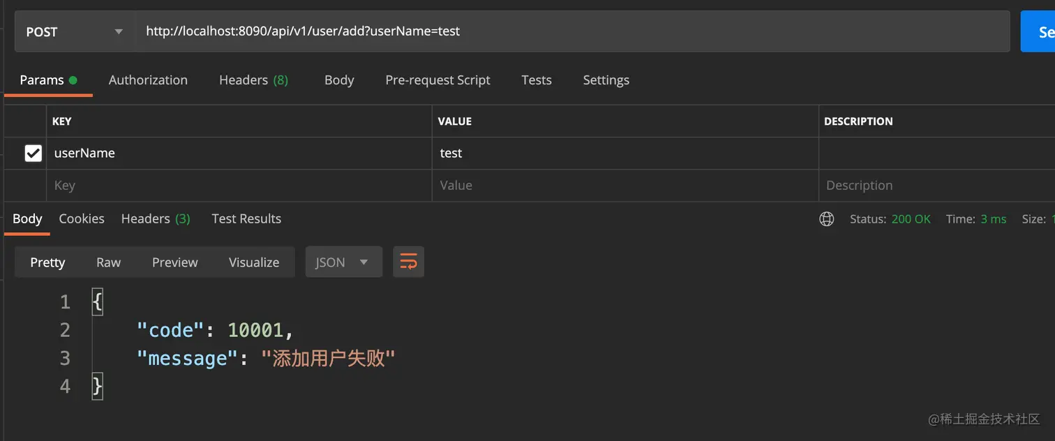Click the request URL field

point(572,31)
